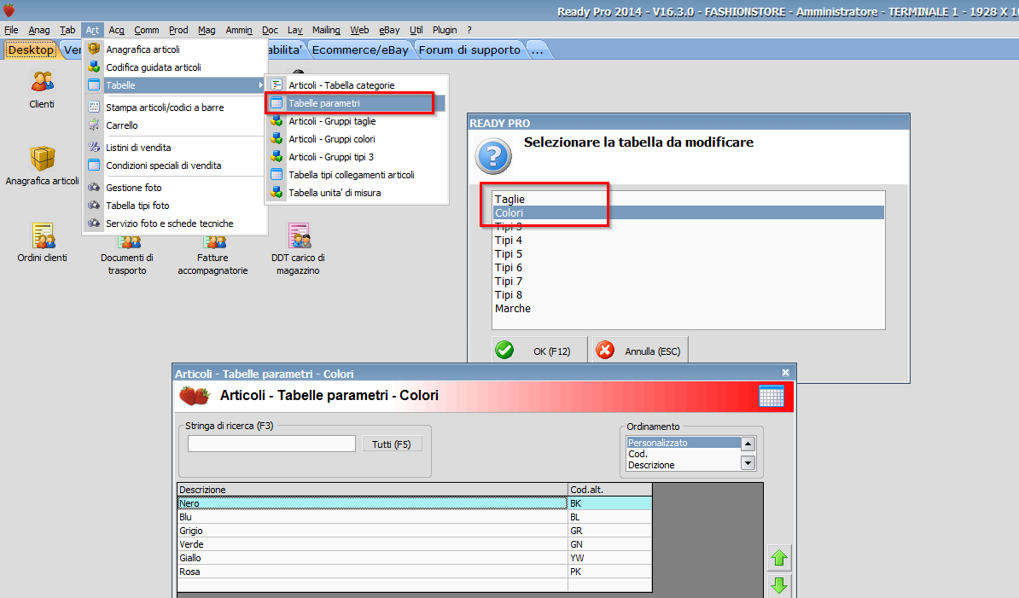Click the YW code cell
Screen dimensions: 1019x598
point(609,558)
